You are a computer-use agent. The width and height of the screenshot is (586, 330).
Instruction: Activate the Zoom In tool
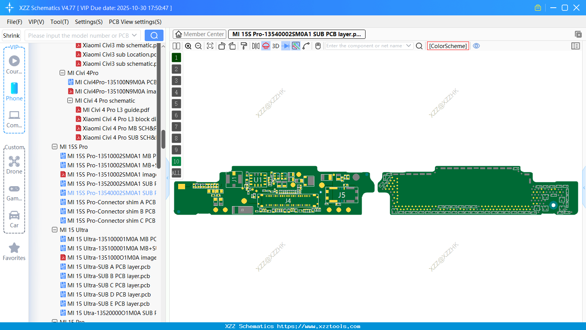tap(188, 46)
